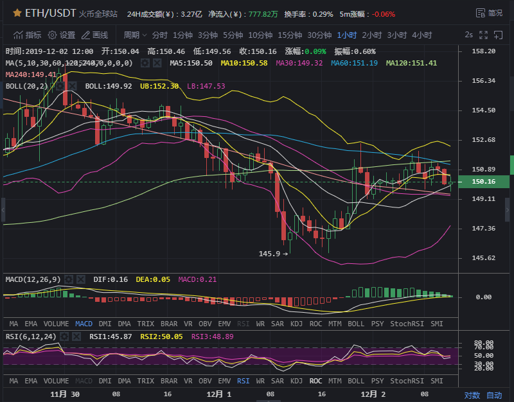
Task: Select the 5分钟 timeframe
Action: point(233,35)
